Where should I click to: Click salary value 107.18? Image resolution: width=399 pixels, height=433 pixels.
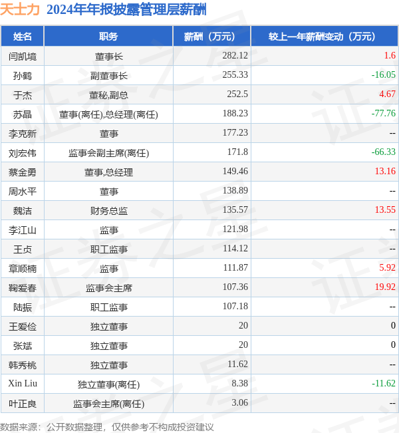pos(235,306)
